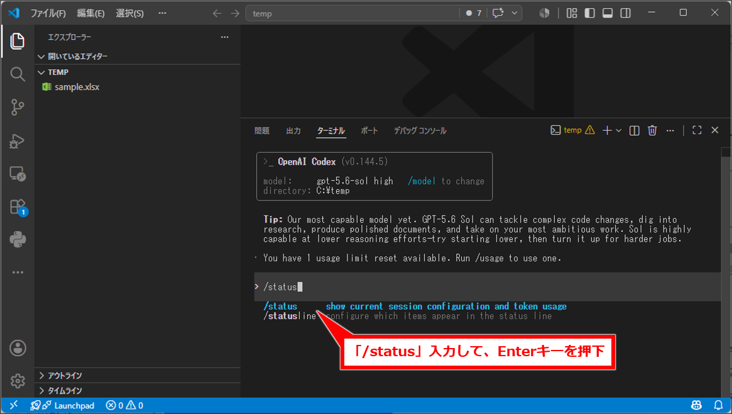Click the VS Code logo icon

point(14,13)
